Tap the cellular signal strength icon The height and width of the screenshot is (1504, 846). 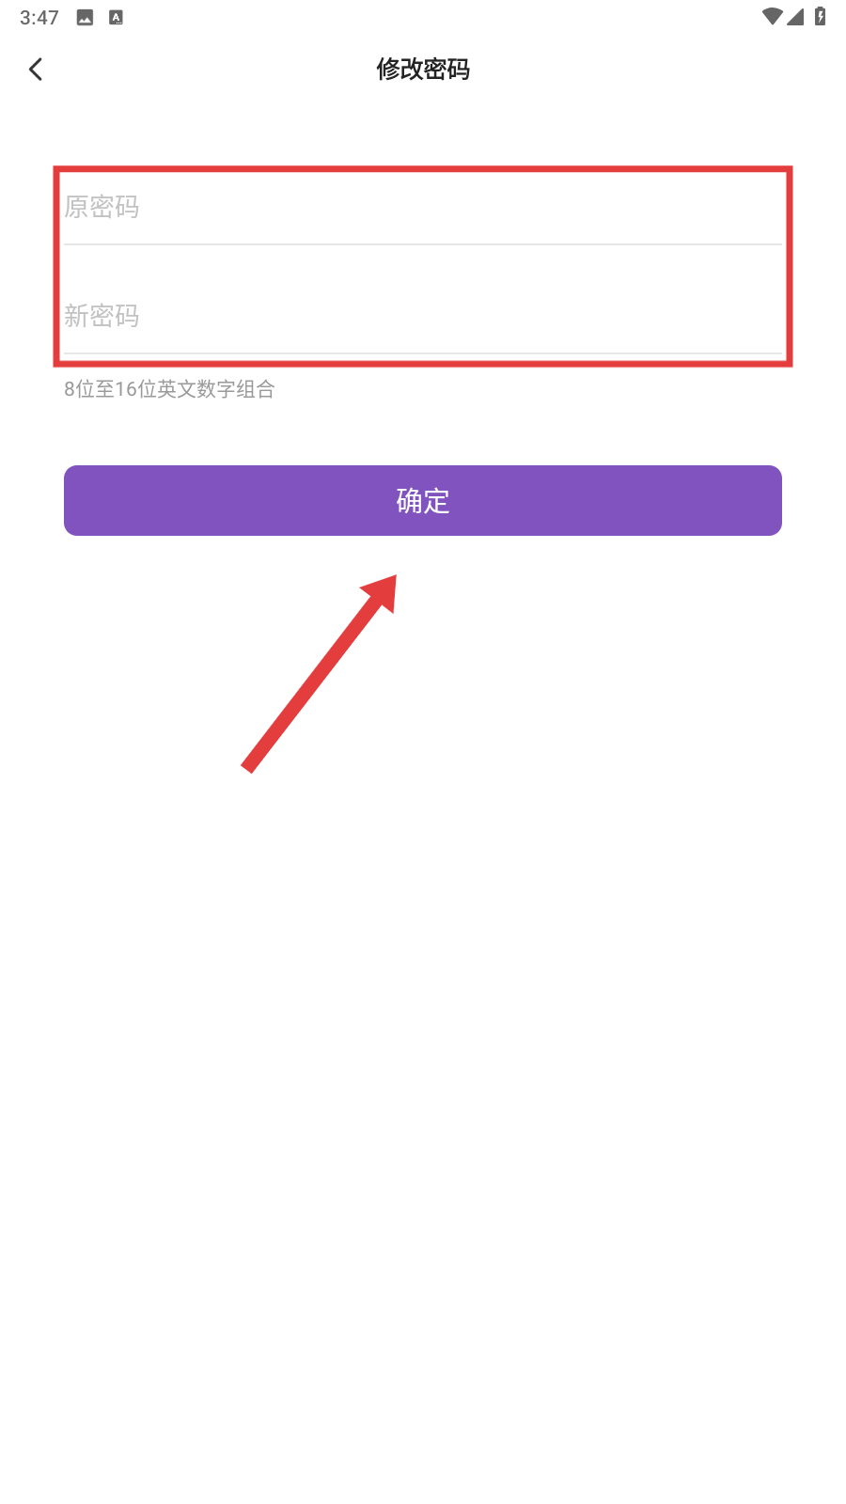[x=795, y=16]
